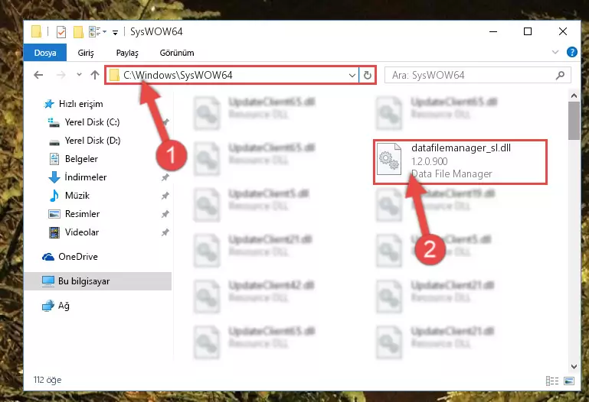The image size is (589, 402).
Task: Click the Bu bilgisayar computer icon
Action: (x=48, y=281)
